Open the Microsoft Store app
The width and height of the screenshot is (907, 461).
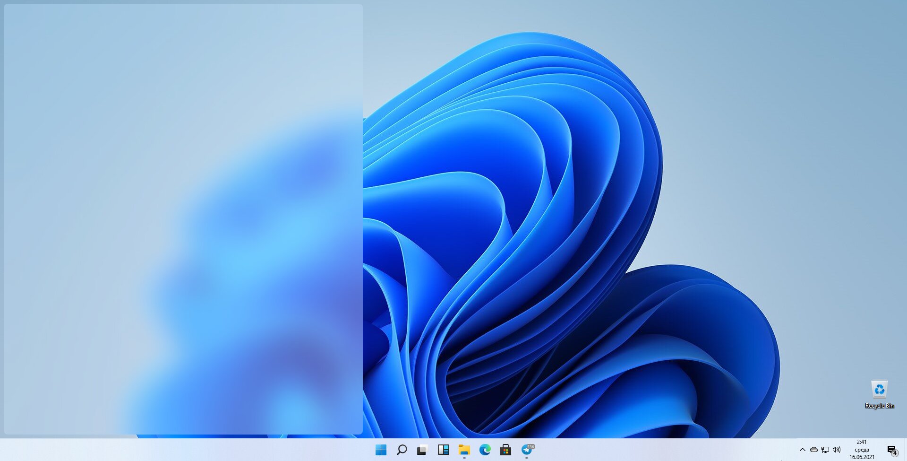pyautogui.click(x=505, y=450)
